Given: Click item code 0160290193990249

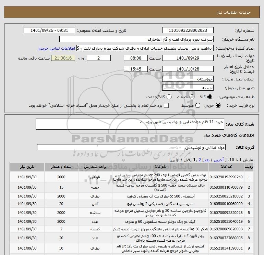Looking at the screenshot, I should [x=226, y=177].
